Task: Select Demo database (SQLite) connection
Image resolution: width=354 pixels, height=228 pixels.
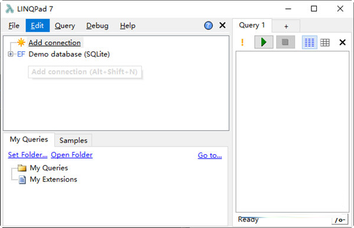Action: [x=69, y=54]
